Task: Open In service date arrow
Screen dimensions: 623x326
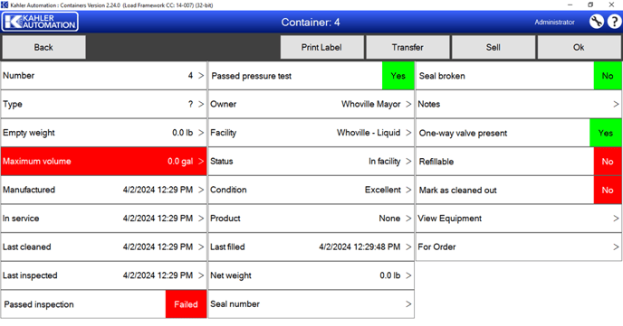Action: point(201,219)
